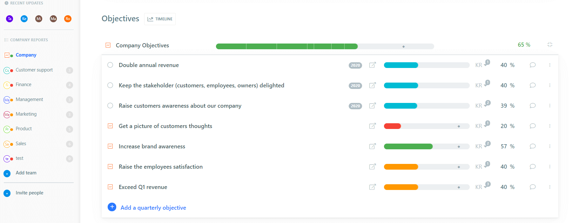Open the Finance team in the sidebar
Image resolution: width=579 pixels, height=223 pixels.
[24, 84]
